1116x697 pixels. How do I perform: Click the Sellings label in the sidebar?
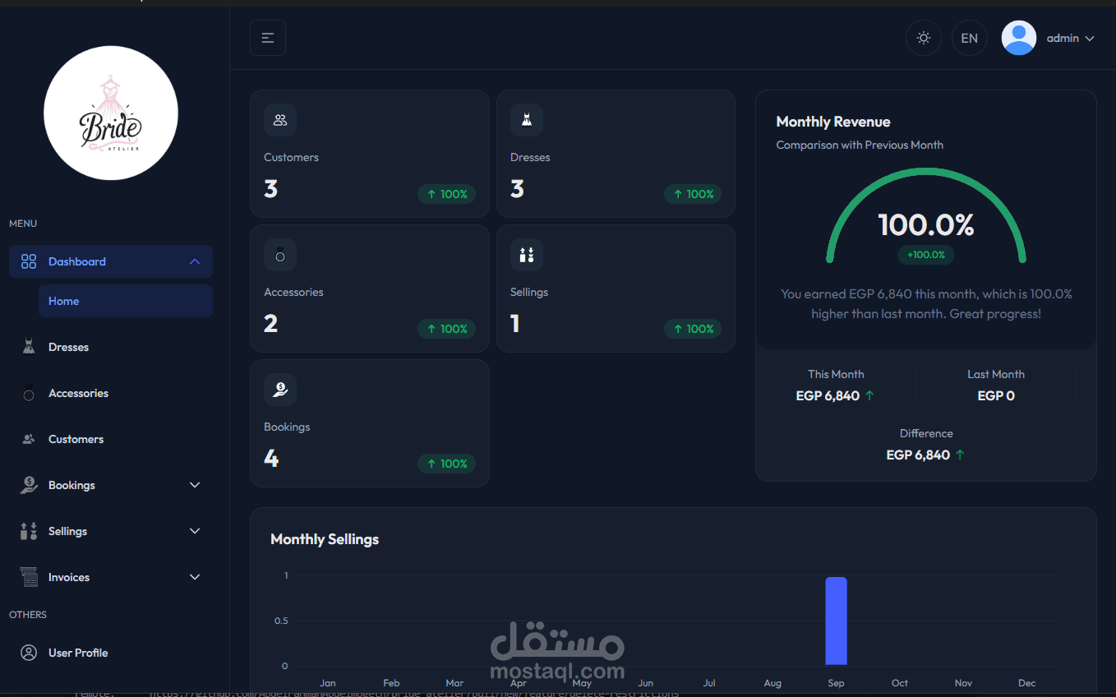click(67, 531)
